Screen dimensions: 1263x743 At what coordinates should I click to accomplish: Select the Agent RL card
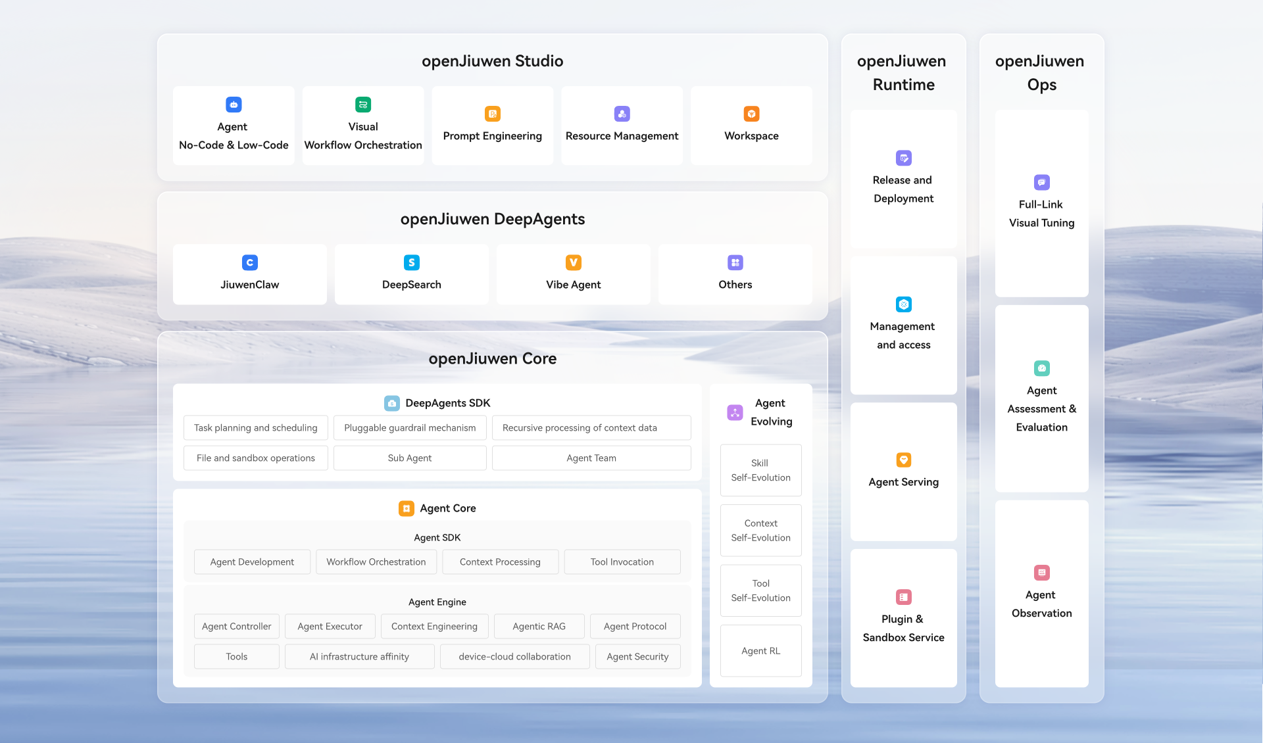[761, 650]
